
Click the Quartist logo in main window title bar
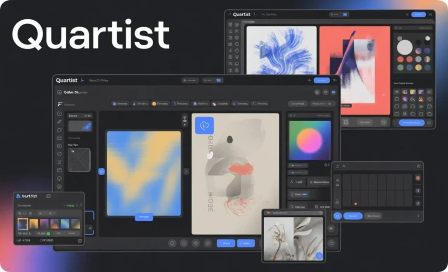(67, 81)
